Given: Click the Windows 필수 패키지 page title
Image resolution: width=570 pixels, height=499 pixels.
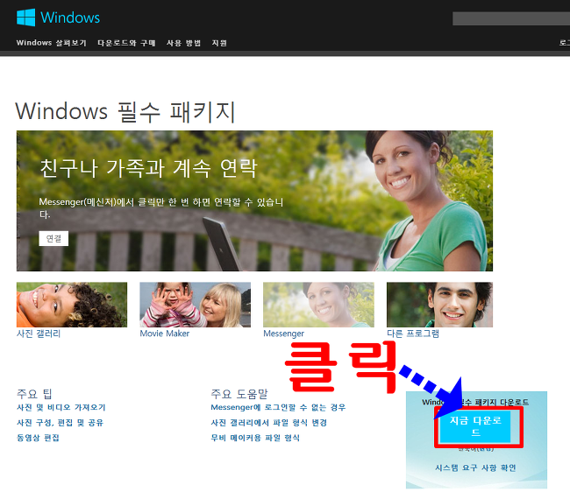Looking at the screenshot, I should 125,111.
